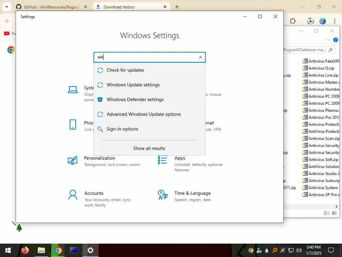Select Antivirus Soft.zip file
Image resolution: width=342 pixels, height=257 pixels.
coord(320,160)
